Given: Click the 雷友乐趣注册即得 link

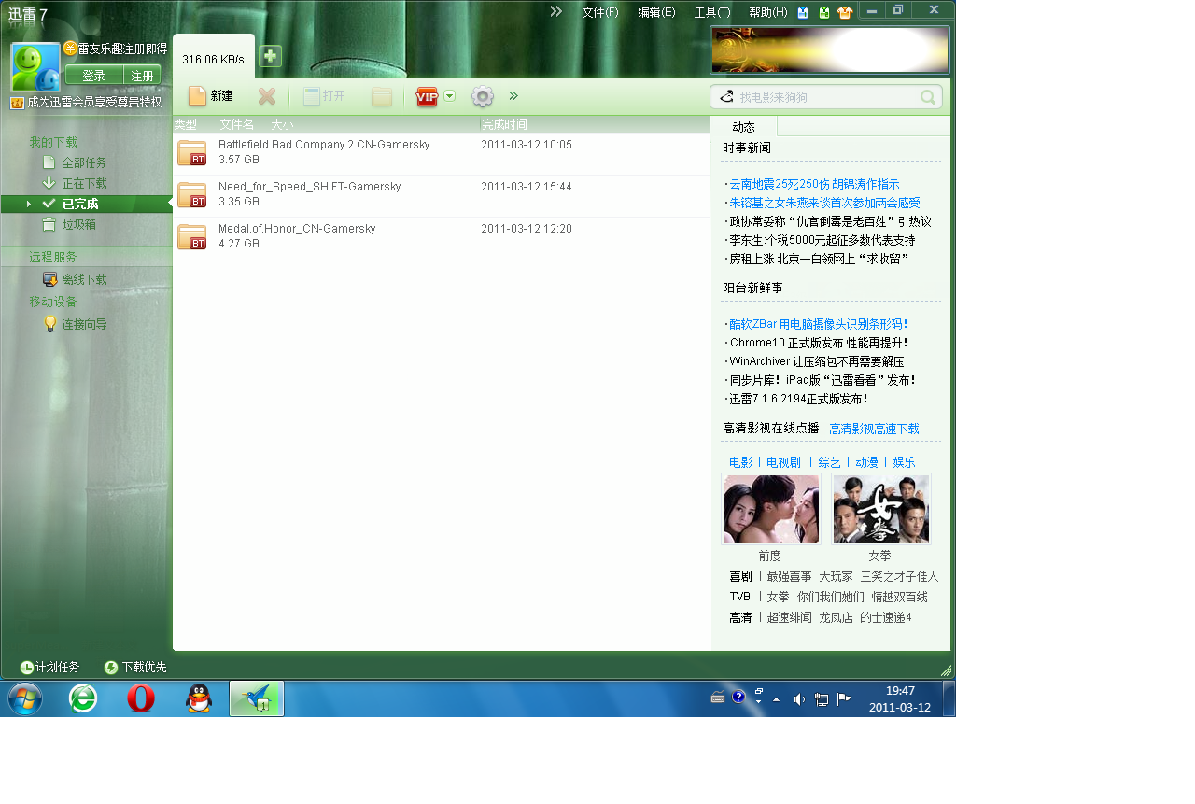Looking at the screenshot, I should click(x=122, y=49).
